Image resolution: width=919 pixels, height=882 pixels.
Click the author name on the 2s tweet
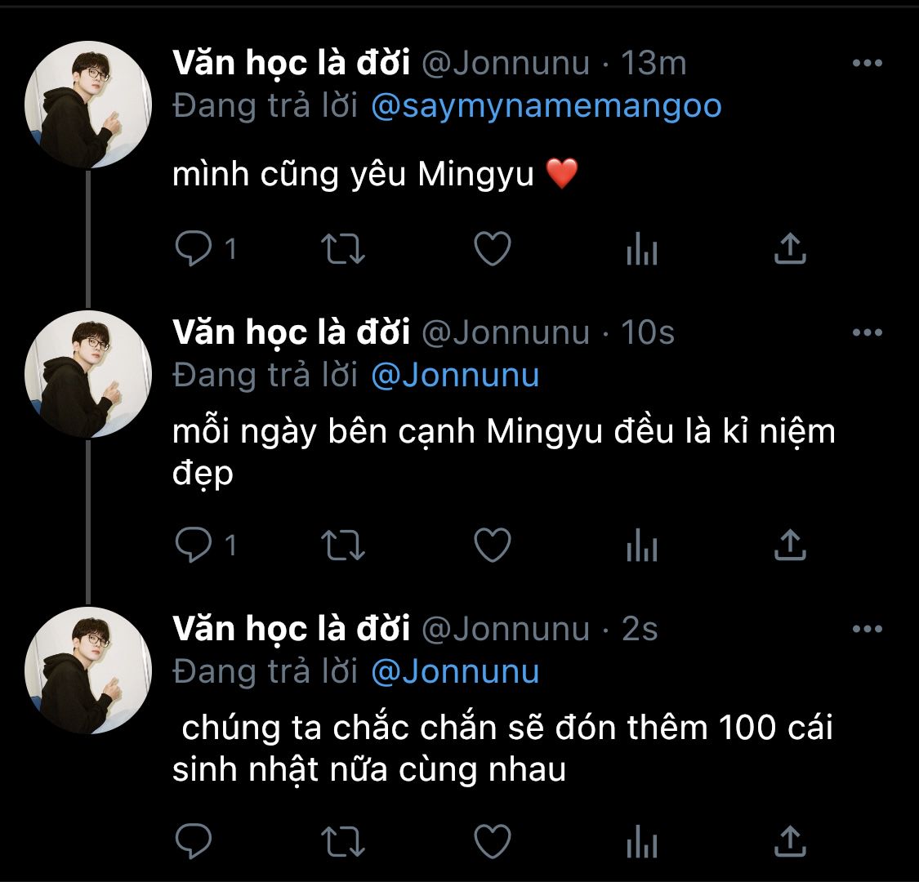pos(291,629)
